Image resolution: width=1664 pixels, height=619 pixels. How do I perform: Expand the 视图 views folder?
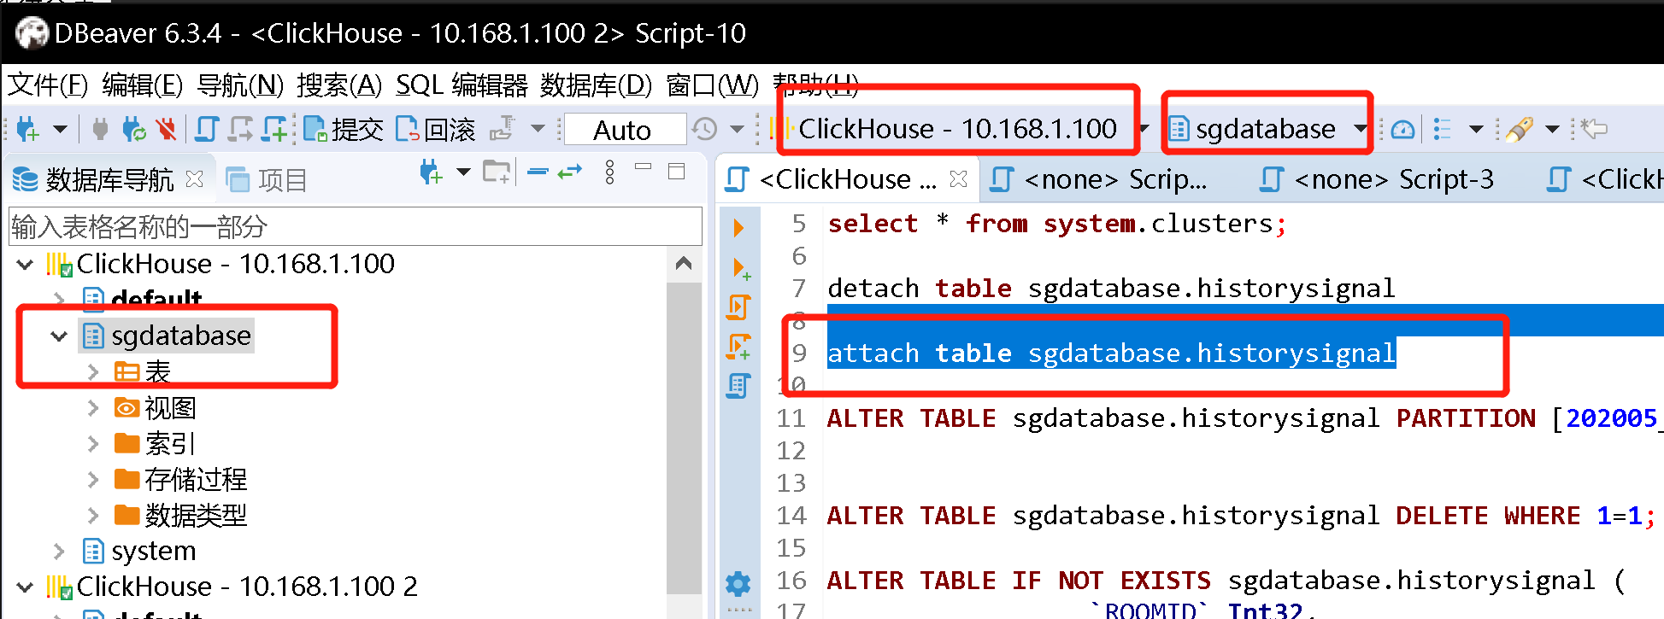tap(93, 408)
